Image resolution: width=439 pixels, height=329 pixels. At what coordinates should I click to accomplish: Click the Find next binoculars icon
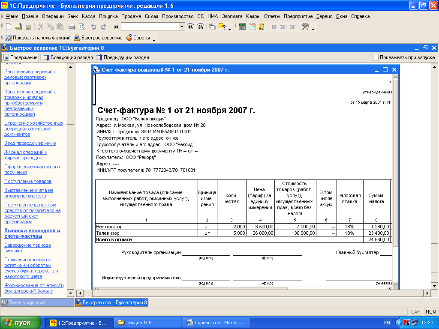click(x=190, y=27)
